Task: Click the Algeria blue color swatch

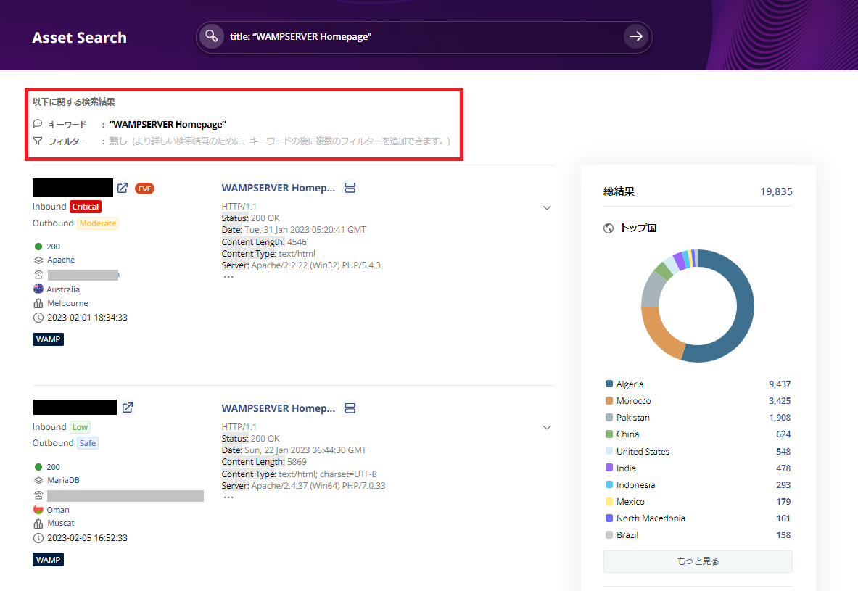Action: click(609, 384)
